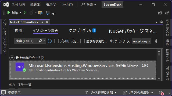Open the Hot Reload dropdown arrow
Viewport: 172px width, 96px height.
coord(36,13)
